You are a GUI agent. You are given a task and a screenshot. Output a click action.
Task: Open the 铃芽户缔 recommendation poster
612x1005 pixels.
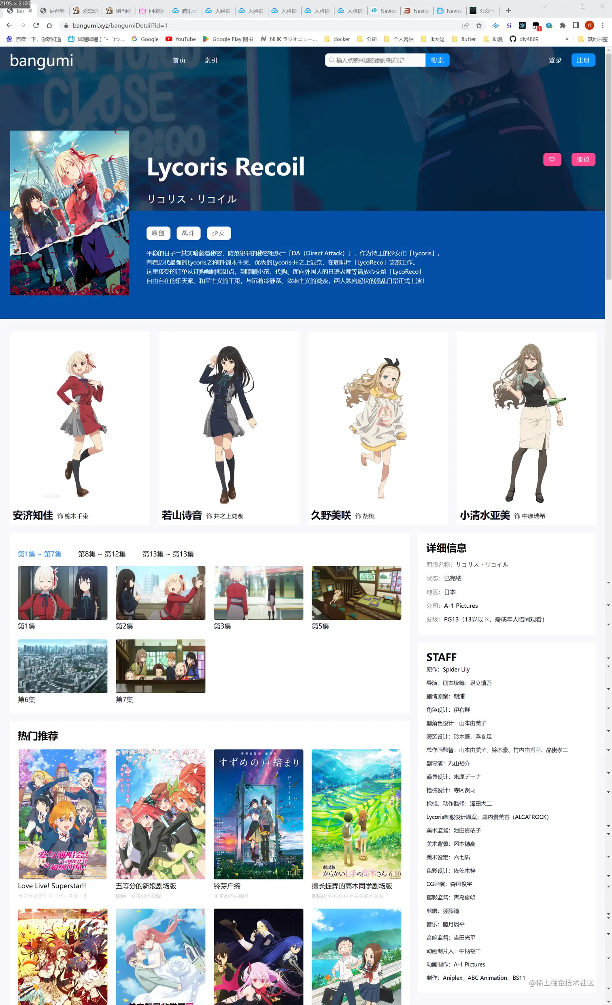258,814
